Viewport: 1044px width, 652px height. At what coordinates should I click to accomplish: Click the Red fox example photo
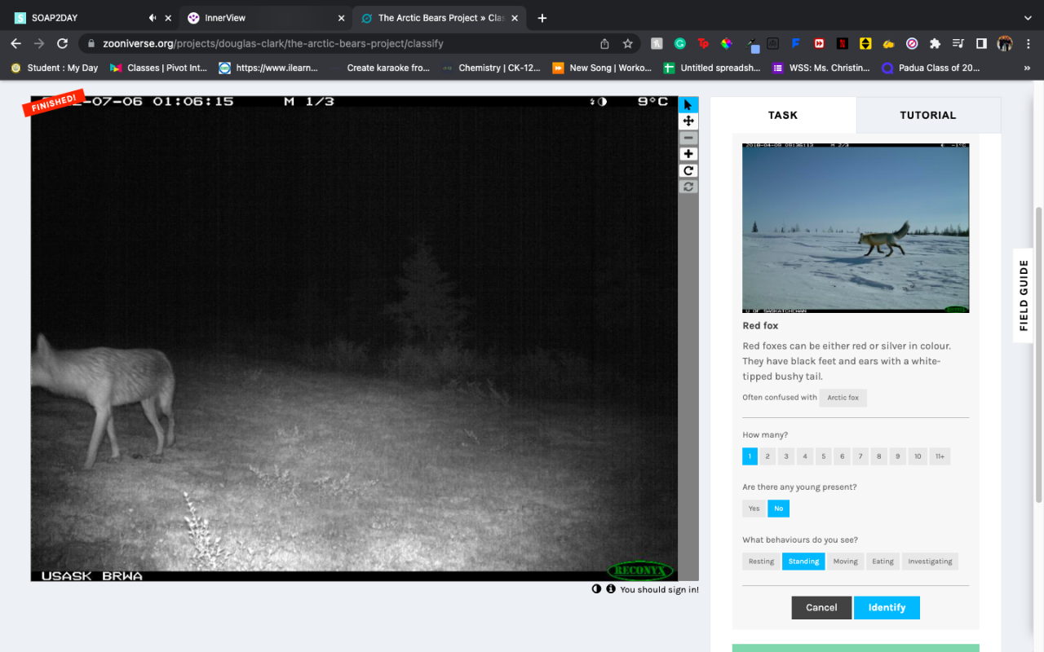tap(855, 228)
